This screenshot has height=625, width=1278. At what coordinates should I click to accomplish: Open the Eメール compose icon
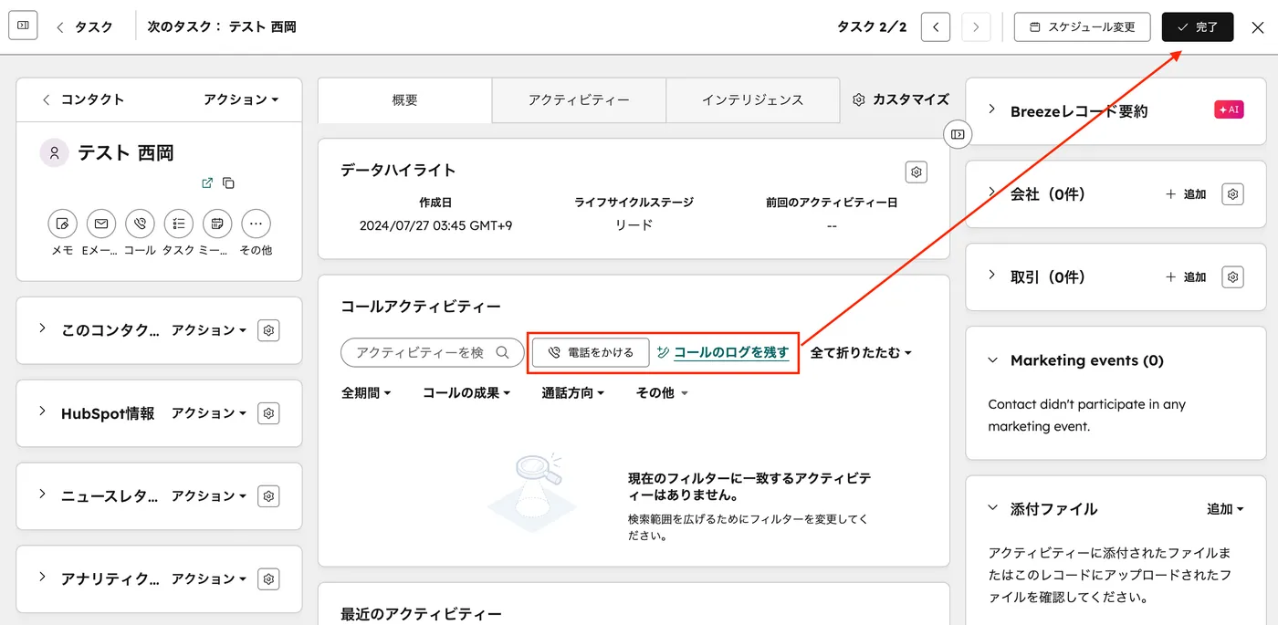tap(100, 224)
